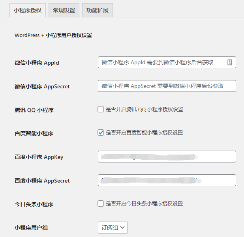Screen dimensions: 244x237
Task: Click the text 是否开启百度智能小程序授权设置
Action: (x=144, y=132)
